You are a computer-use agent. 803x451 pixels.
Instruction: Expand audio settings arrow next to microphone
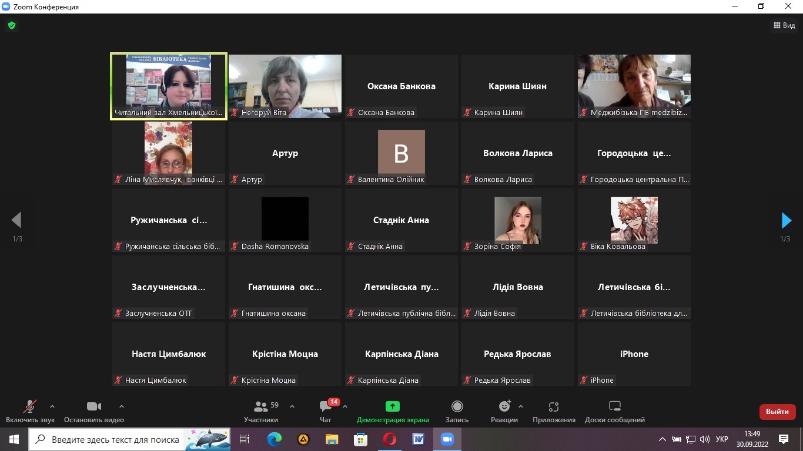[x=52, y=406]
